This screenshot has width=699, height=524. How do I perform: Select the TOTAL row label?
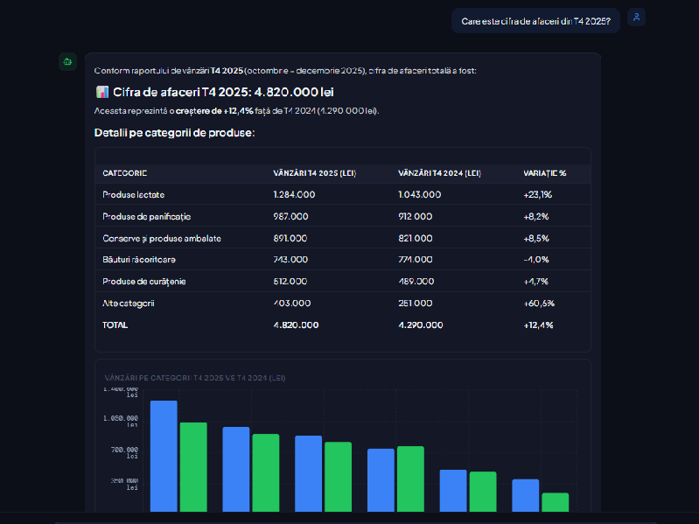[x=115, y=325]
